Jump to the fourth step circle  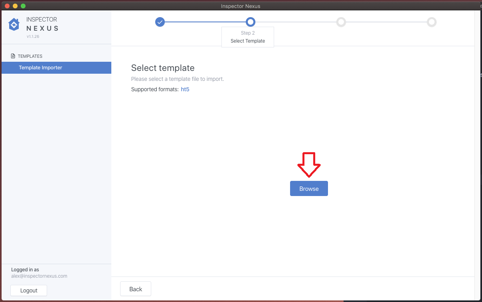[431, 22]
